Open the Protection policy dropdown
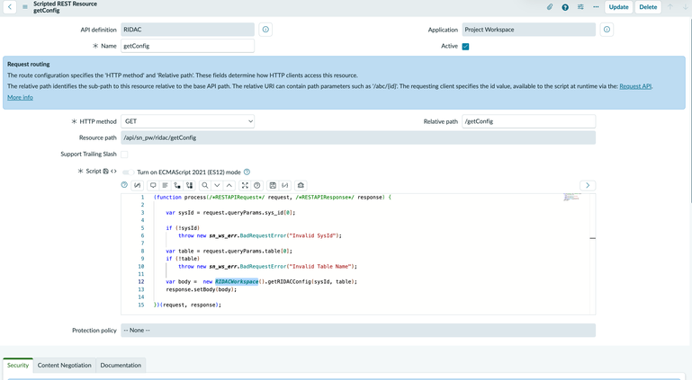The image size is (692, 380). coord(358,331)
